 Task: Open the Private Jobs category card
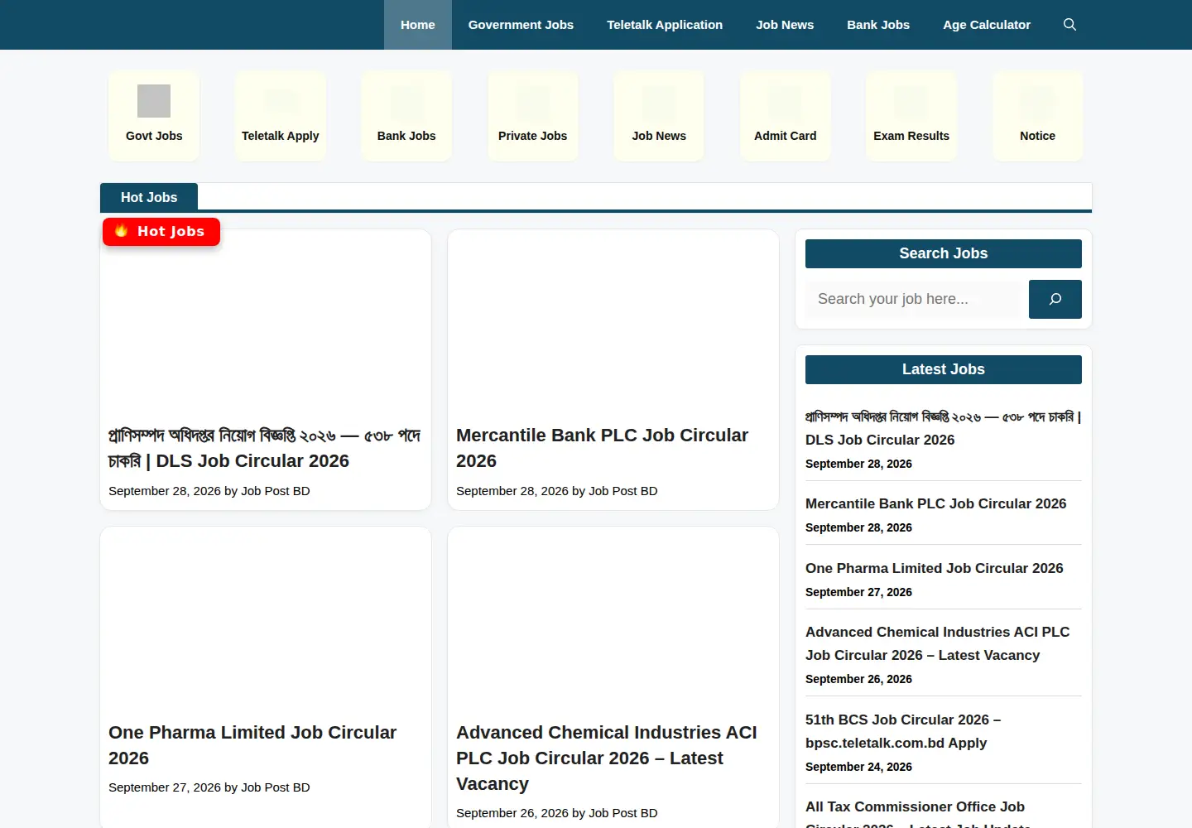tap(533, 116)
